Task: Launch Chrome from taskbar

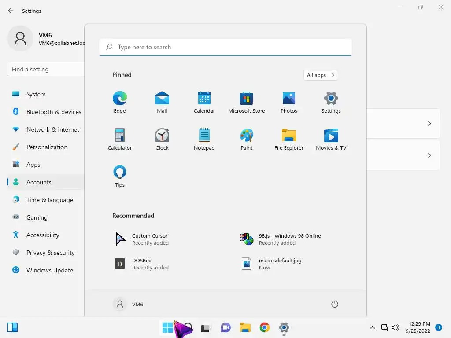Action: point(265,327)
